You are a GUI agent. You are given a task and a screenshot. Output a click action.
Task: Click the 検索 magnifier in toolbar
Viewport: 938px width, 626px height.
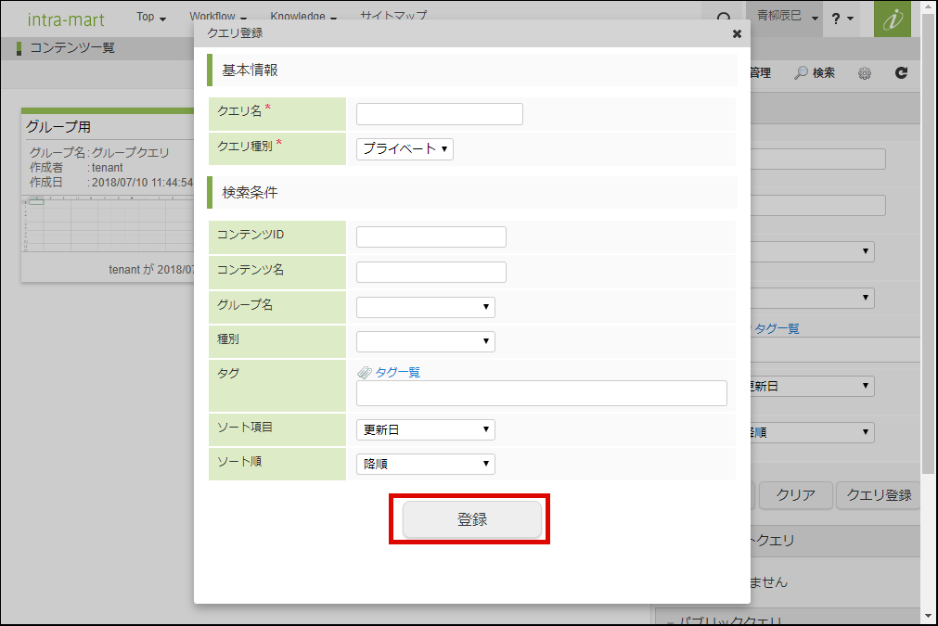[x=815, y=73]
